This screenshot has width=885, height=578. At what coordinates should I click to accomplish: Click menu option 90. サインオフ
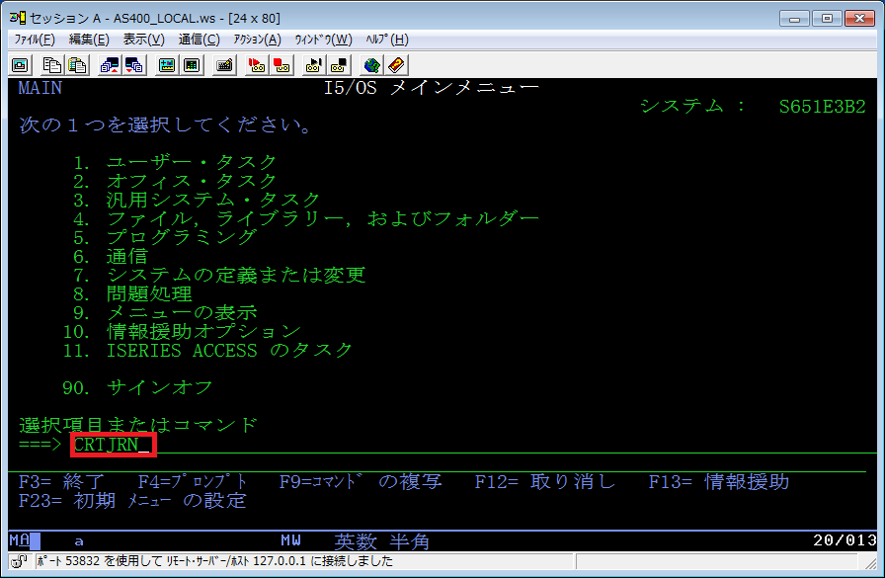(x=137, y=387)
